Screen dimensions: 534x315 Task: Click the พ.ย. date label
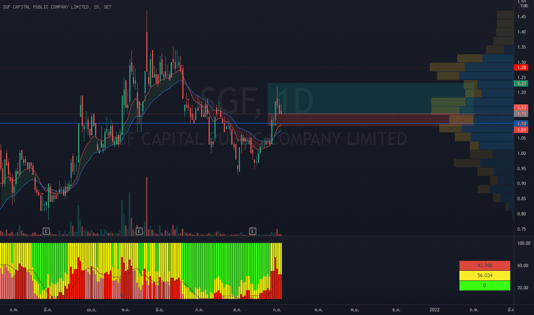pyautogui.click(x=355, y=310)
